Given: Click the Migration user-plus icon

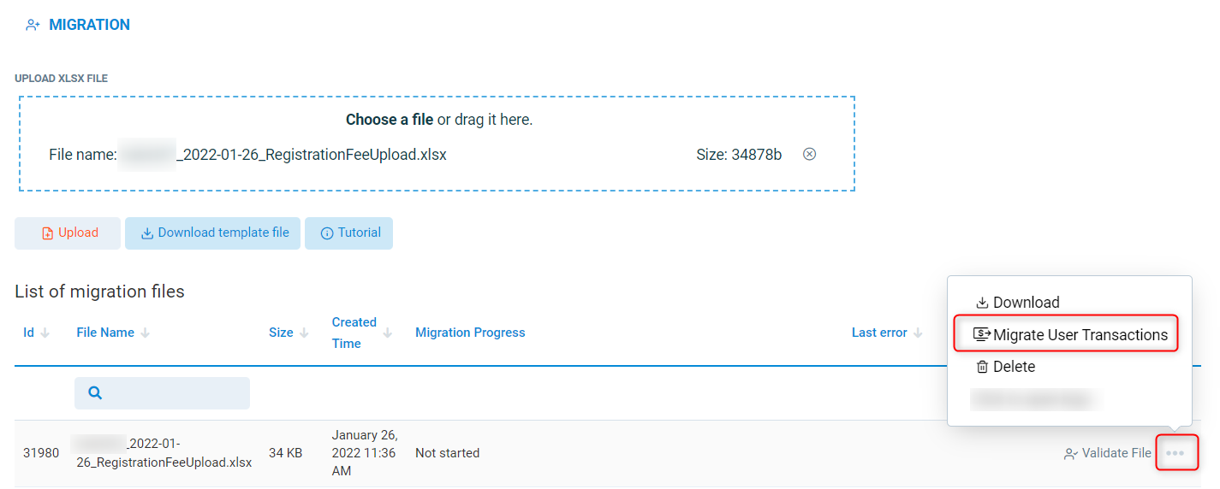Looking at the screenshot, I should pyautogui.click(x=33, y=26).
